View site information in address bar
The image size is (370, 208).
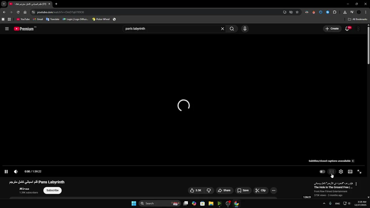pyautogui.click(x=33, y=12)
